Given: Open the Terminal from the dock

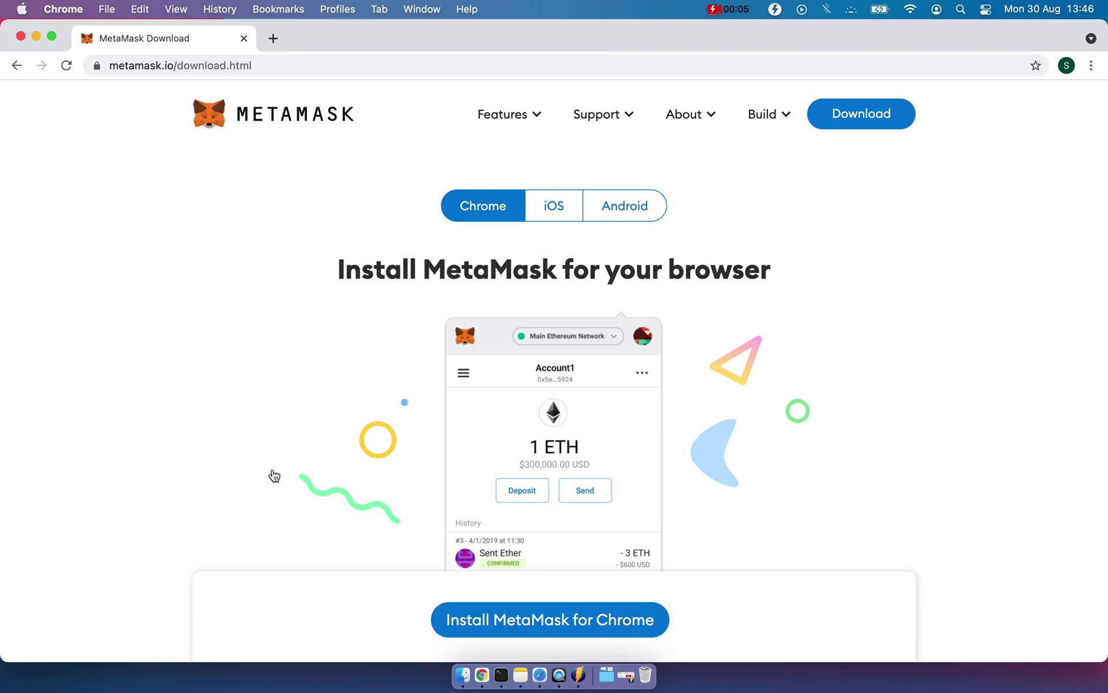Looking at the screenshot, I should [500, 675].
